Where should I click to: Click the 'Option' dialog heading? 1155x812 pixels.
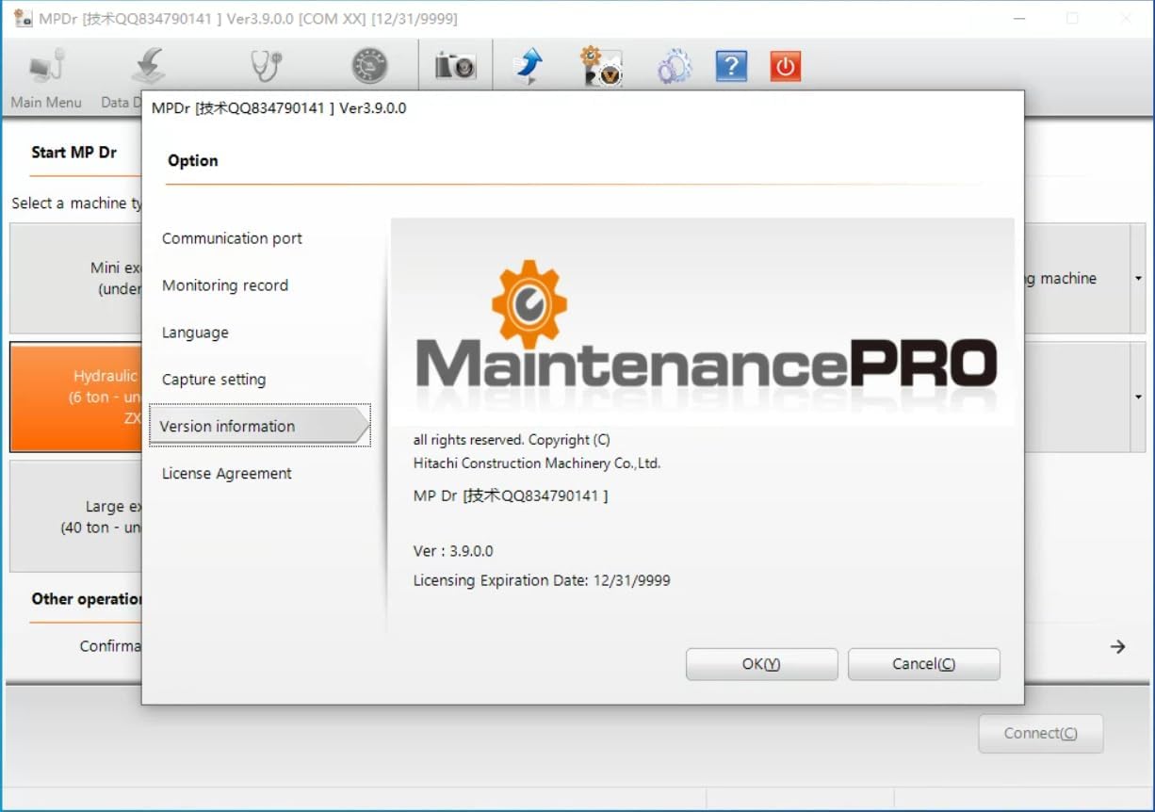[193, 161]
